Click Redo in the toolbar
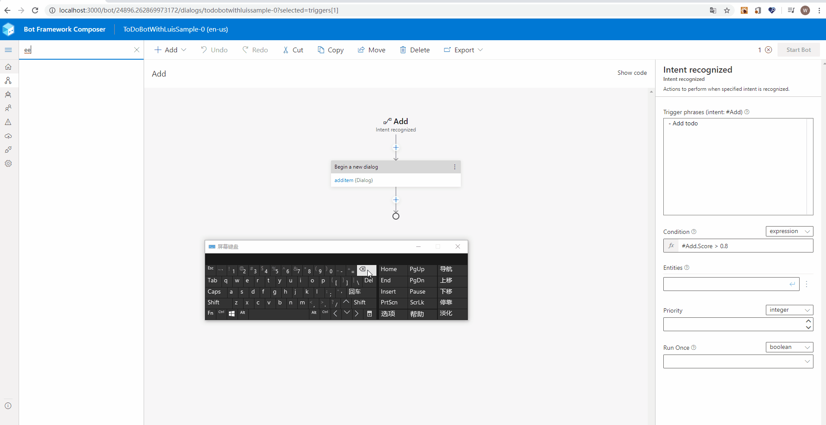This screenshot has height=425, width=826. pos(255,50)
